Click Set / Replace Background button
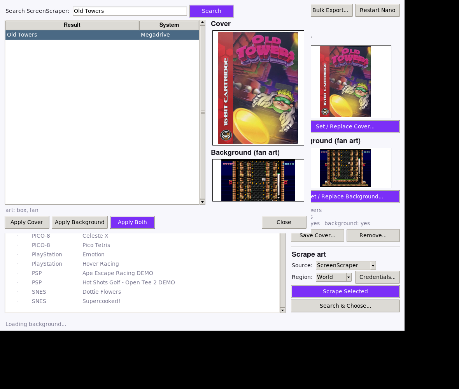 click(x=355, y=197)
